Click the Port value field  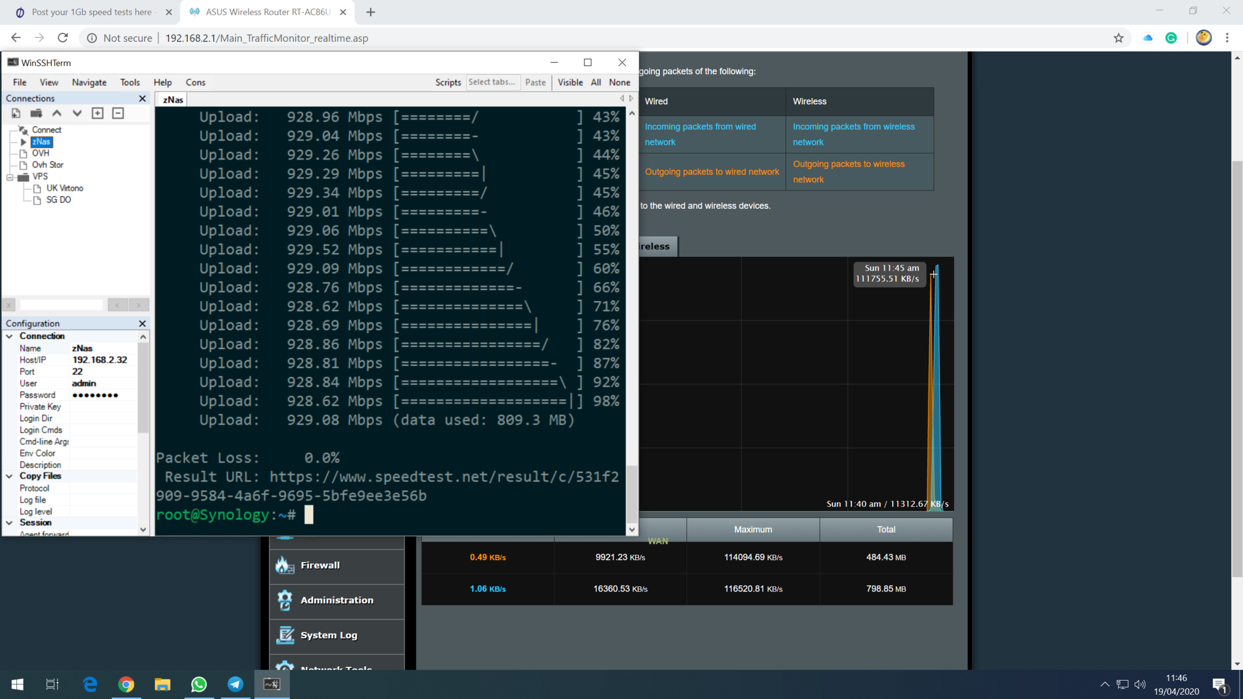tap(103, 371)
